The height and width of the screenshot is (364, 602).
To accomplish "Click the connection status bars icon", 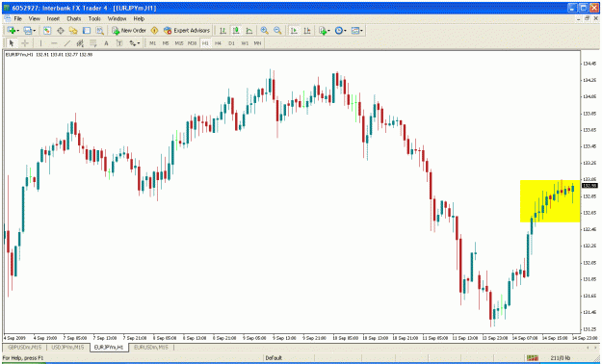I will [x=532, y=358].
